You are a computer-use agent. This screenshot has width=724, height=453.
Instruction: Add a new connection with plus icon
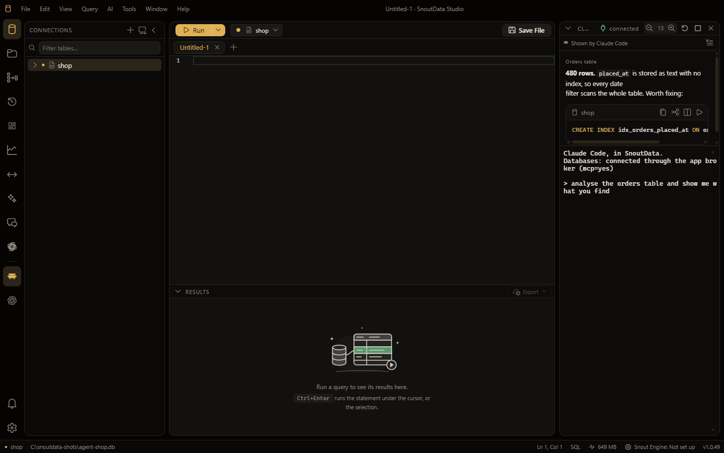(130, 30)
